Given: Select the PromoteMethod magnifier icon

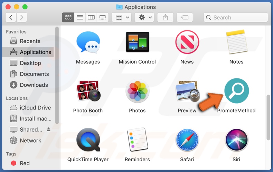Looking at the screenshot, I should coord(236,90).
